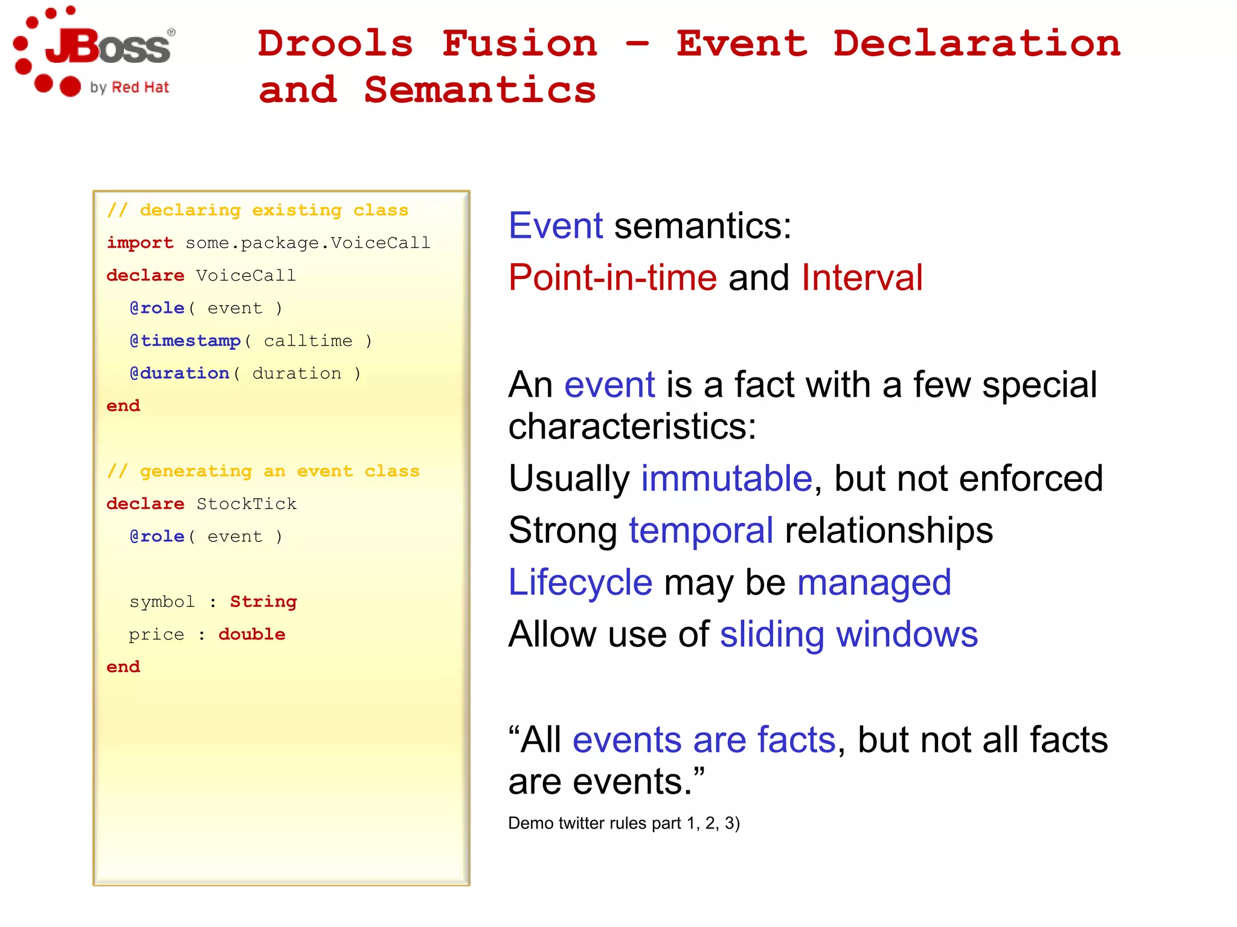Click the 'generating an event class' comment

[263, 471]
